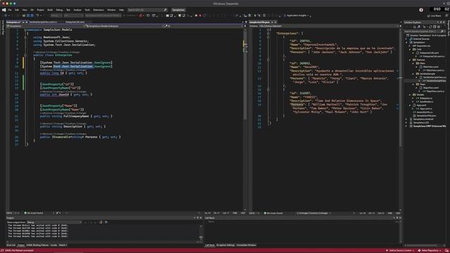The image size is (450, 253).
Task: Select the SampleJsonFile.json editor tab
Action: coord(259,22)
